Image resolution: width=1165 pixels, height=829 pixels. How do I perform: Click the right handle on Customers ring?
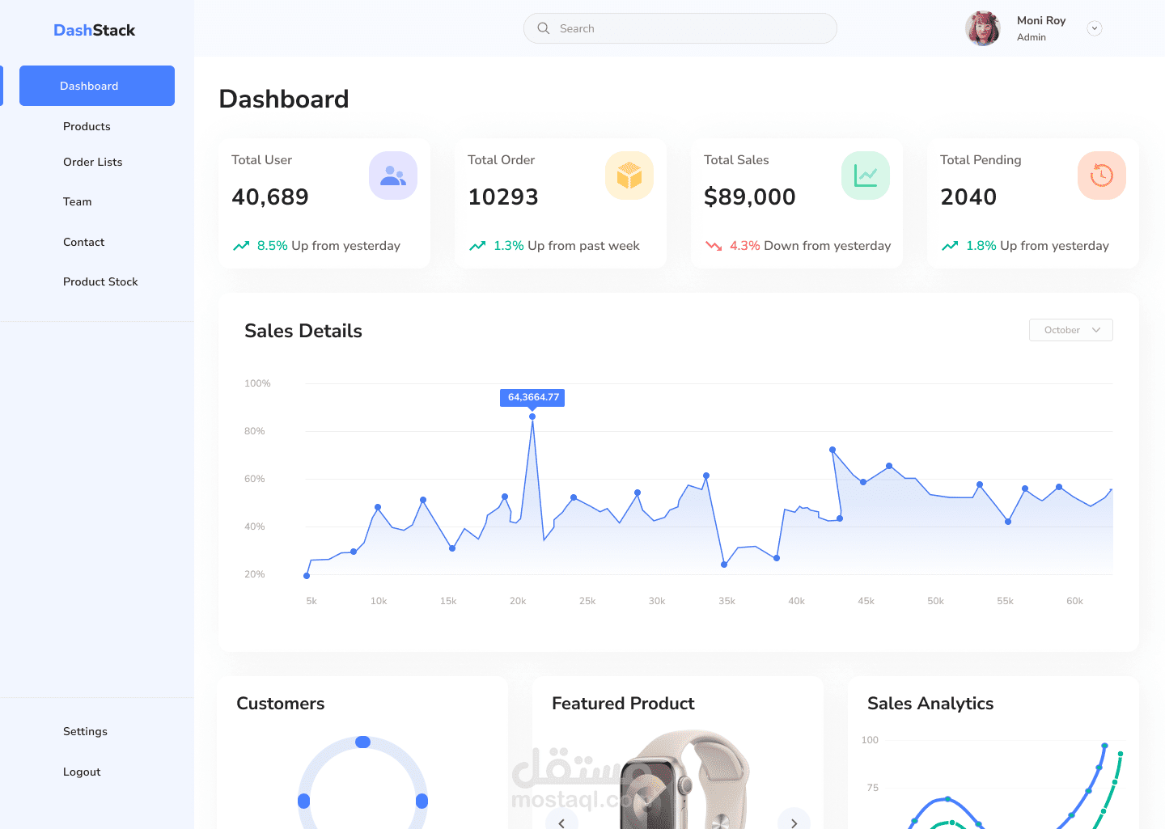click(x=422, y=801)
